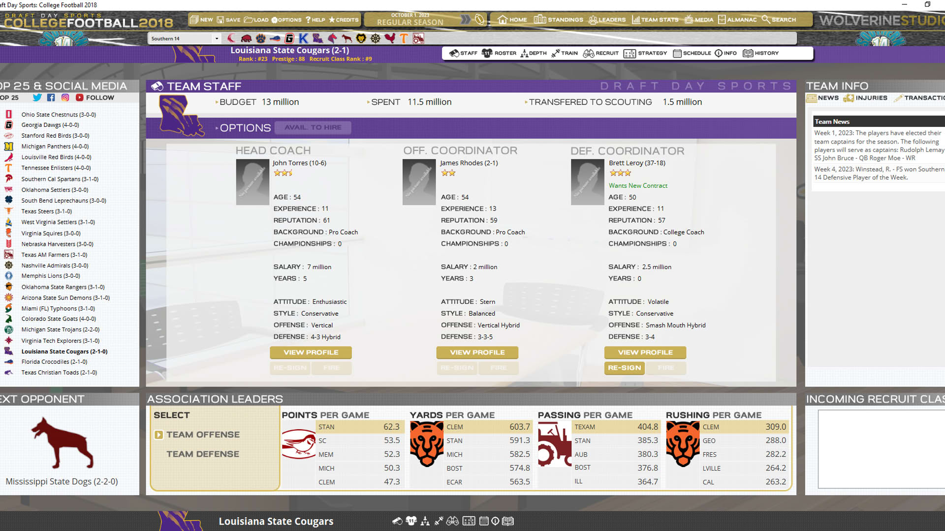Save the game from top toolbar
The width and height of the screenshot is (945, 531).
pyautogui.click(x=229, y=20)
